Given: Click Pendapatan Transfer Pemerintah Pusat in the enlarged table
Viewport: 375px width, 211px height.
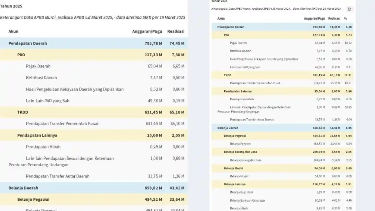Looking at the screenshot, I should pos(62,123).
